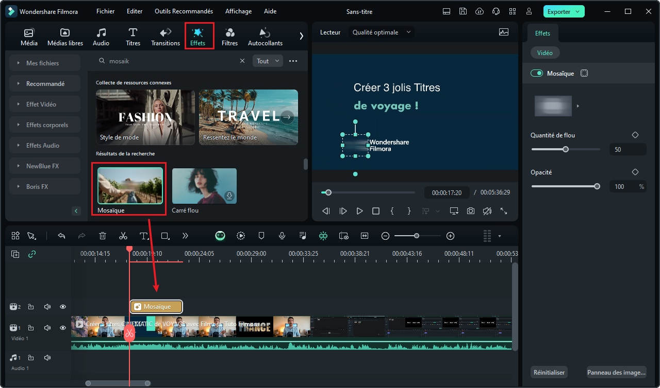Add a marker with shield icon

pyautogui.click(x=261, y=236)
